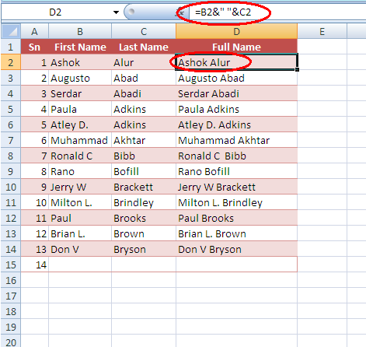
Task: Click the formula bar containing =B2&" "&C2
Action: pyautogui.click(x=277, y=12)
